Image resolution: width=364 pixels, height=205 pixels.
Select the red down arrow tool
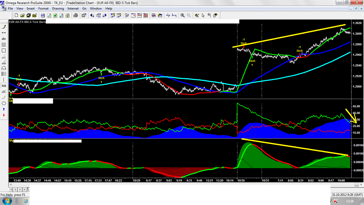point(4,115)
